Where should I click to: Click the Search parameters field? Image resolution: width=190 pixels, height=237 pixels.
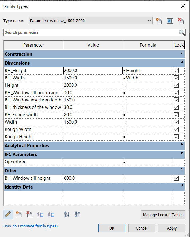(90, 32)
